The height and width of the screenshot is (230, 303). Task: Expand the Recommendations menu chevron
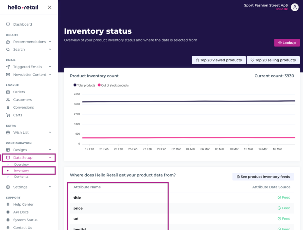[x=50, y=42]
